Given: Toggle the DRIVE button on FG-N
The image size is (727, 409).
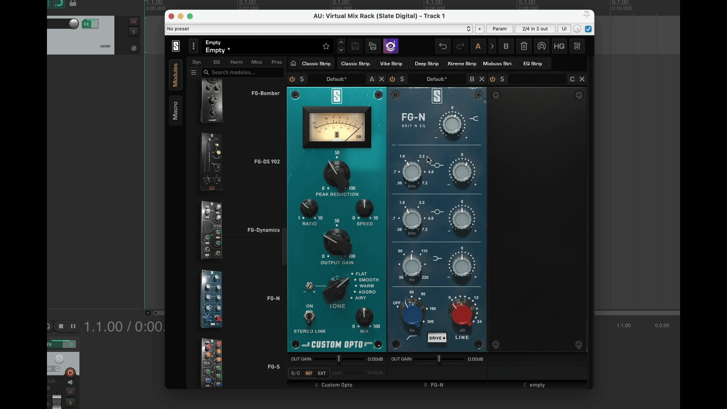Looking at the screenshot, I should [437, 338].
